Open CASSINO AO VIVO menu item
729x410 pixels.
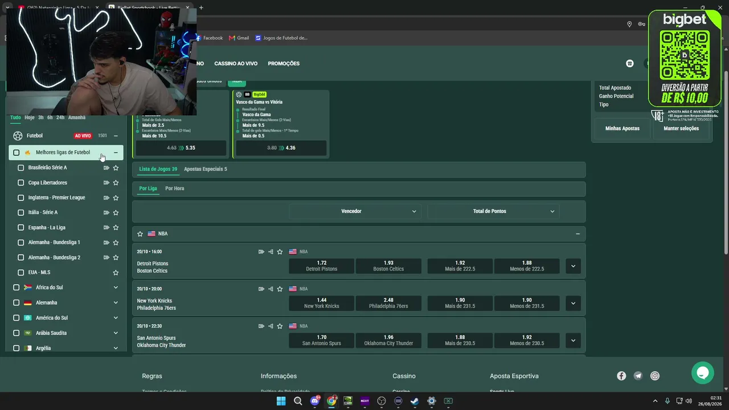coord(236,64)
